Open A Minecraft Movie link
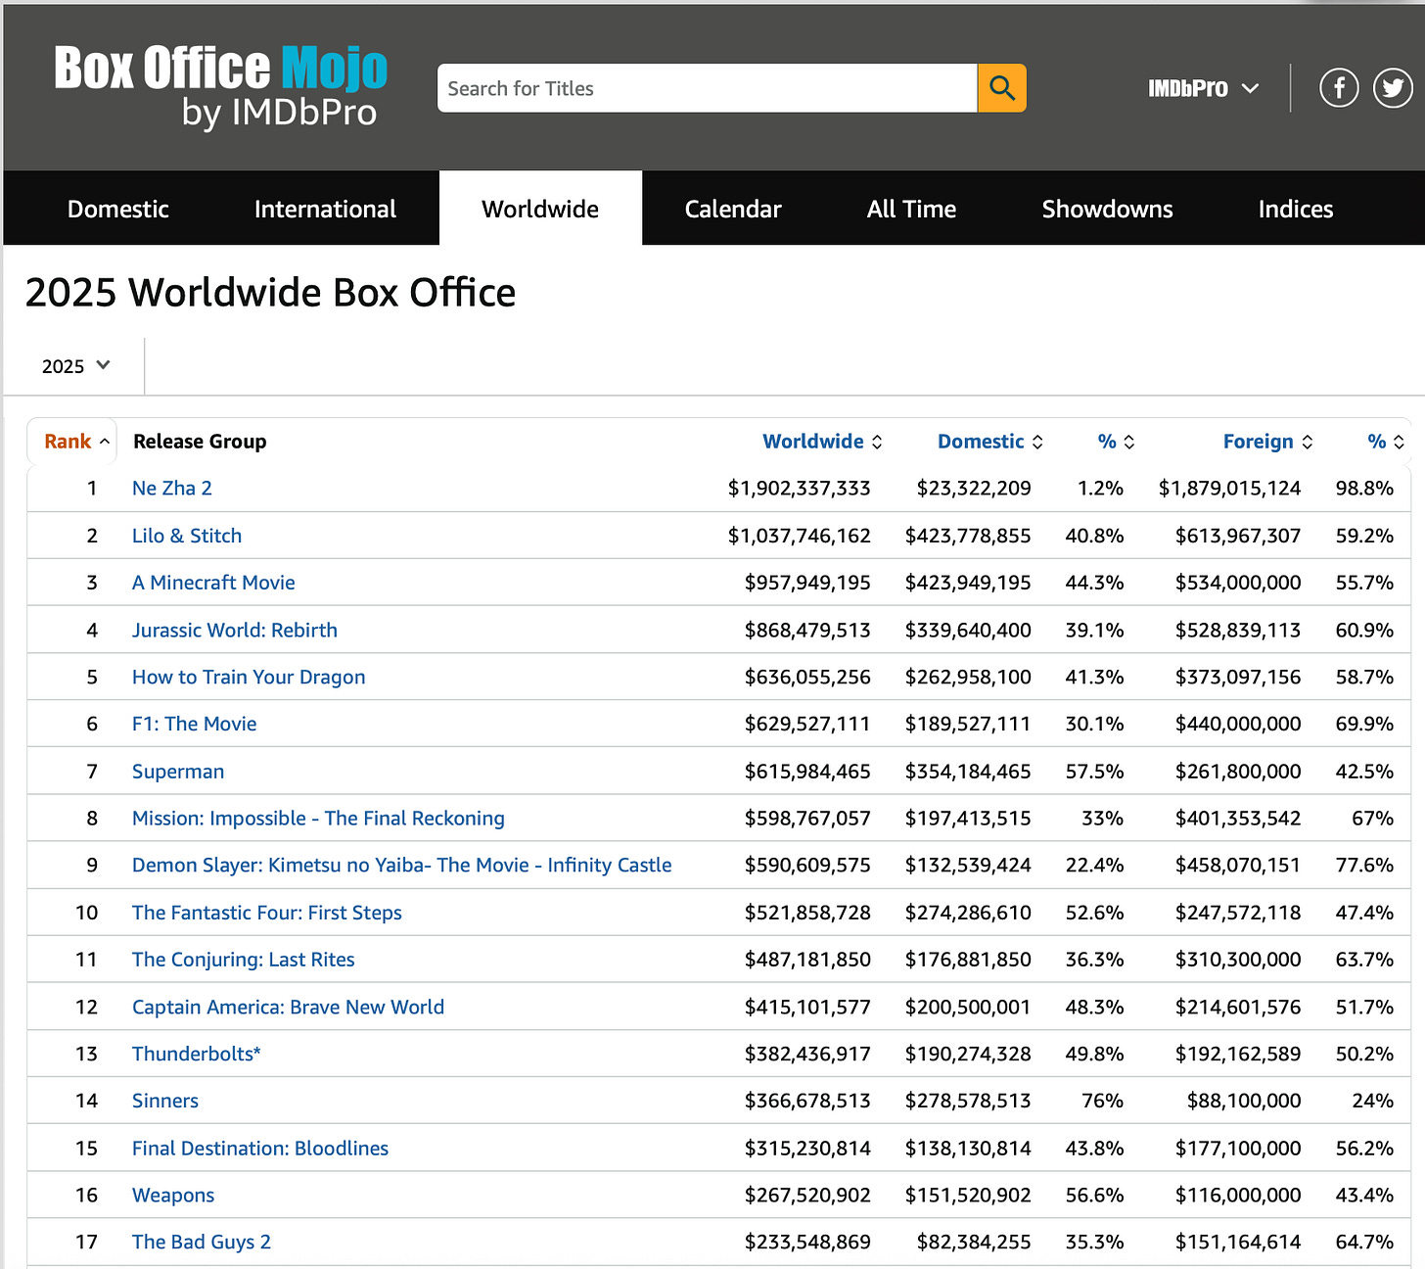The height and width of the screenshot is (1269, 1425). 213,583
